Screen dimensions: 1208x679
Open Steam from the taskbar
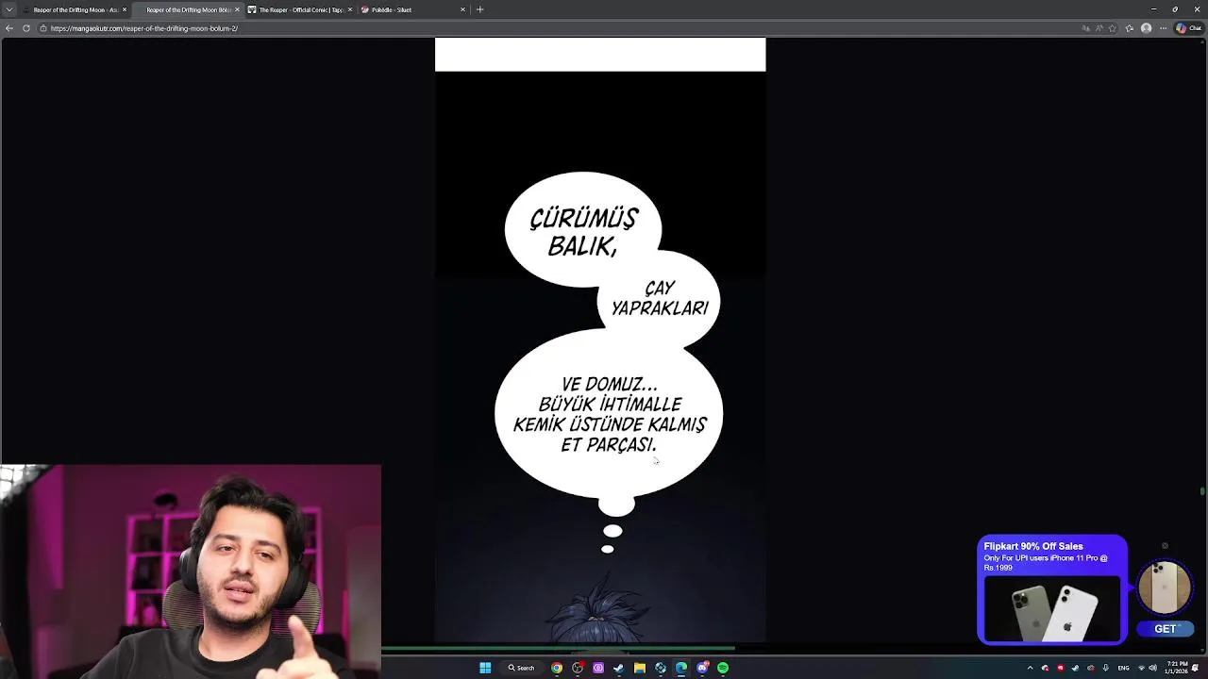(619, 668)
